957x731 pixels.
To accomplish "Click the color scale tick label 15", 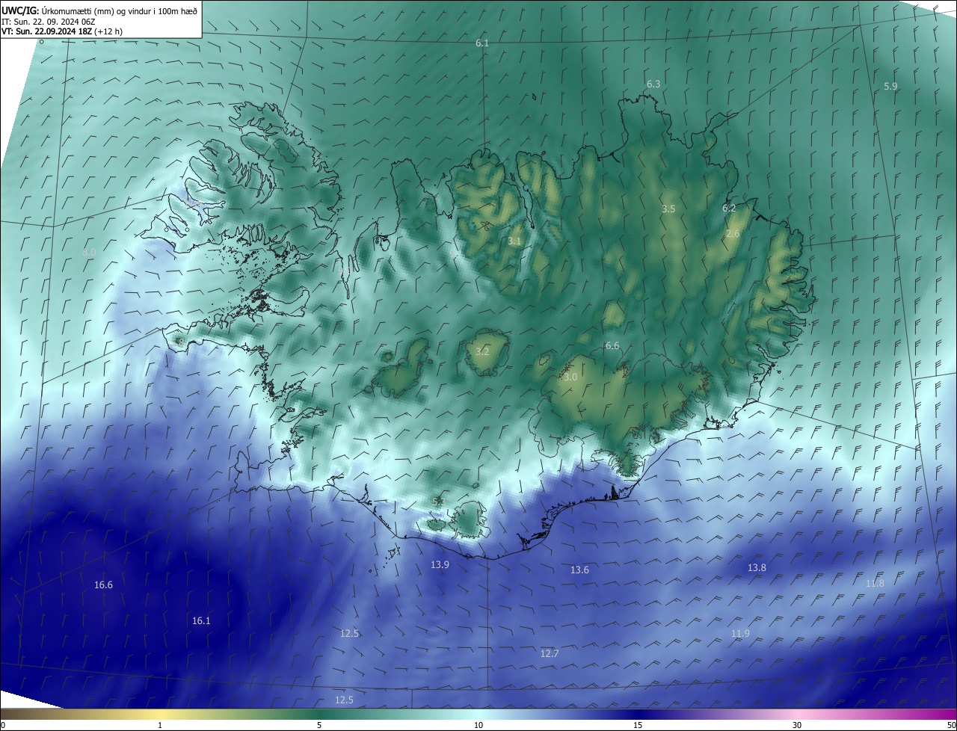I will pos(638,725).
